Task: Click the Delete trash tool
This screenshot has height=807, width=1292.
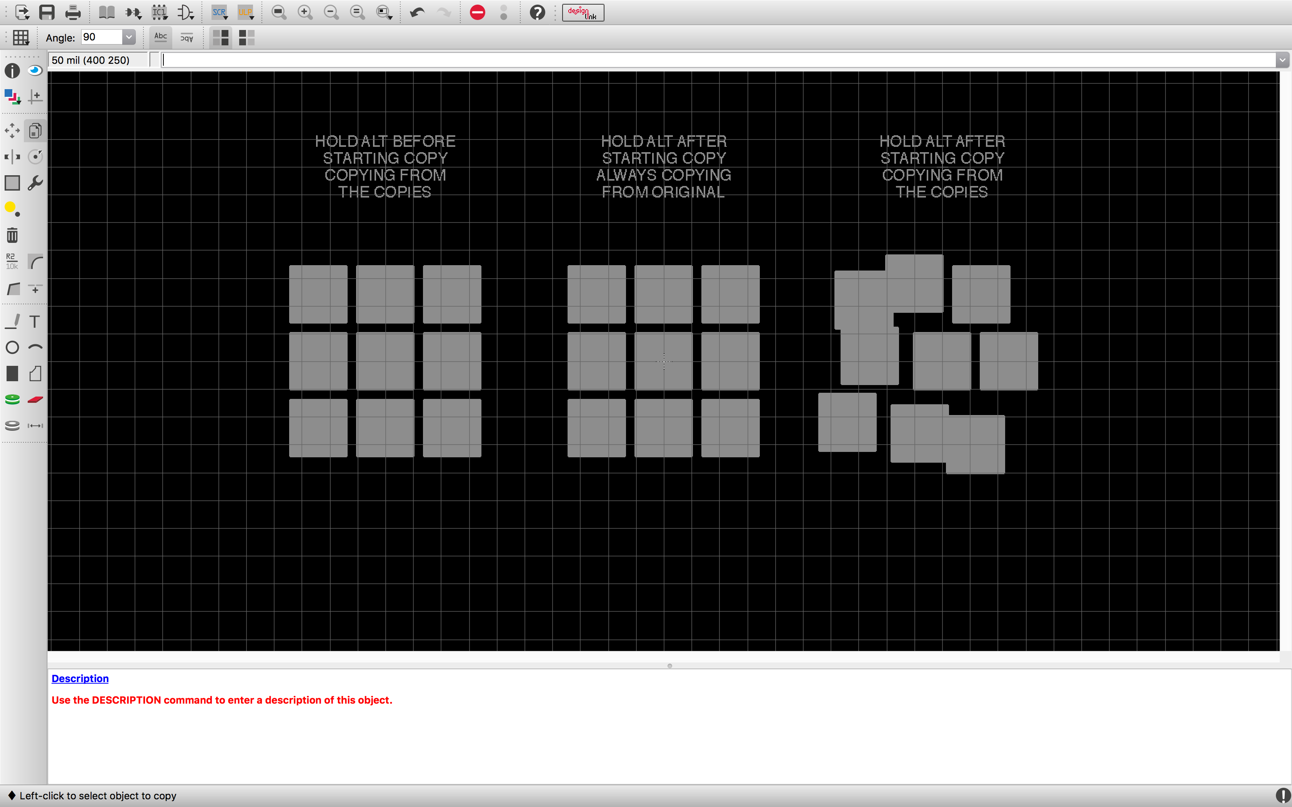Action: click(12, 235)
